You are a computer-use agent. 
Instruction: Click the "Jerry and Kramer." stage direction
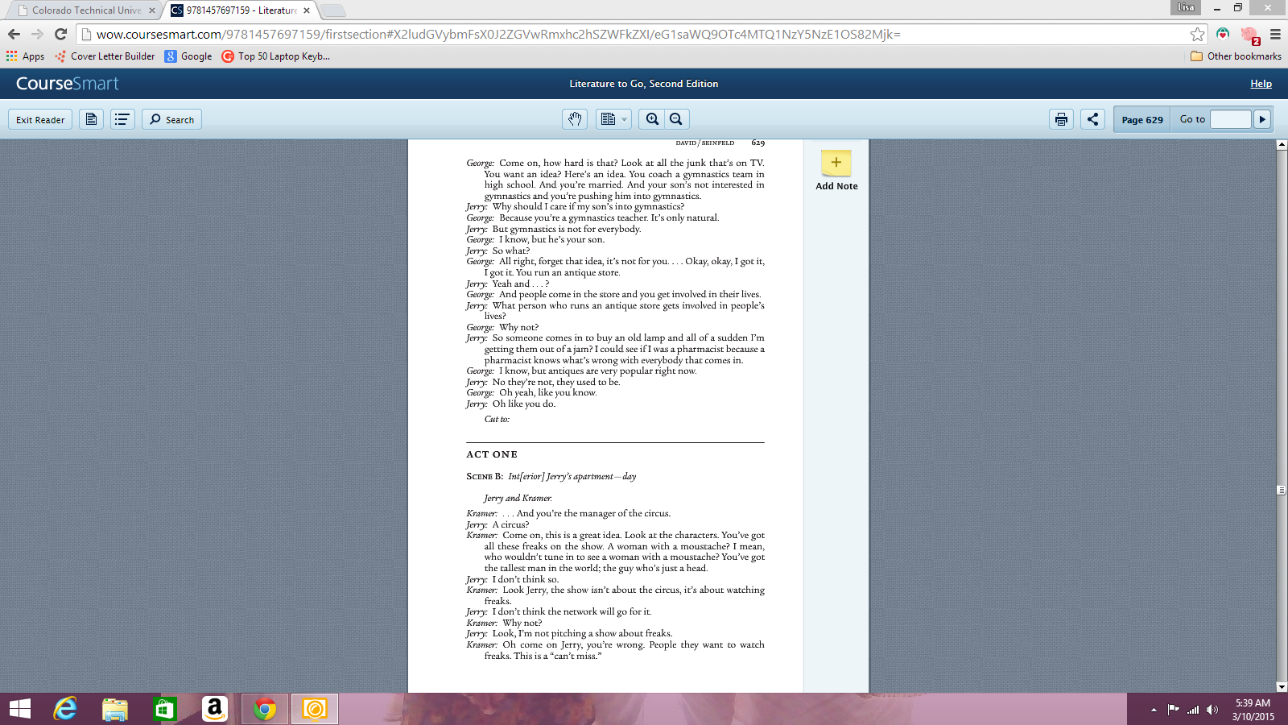tap(518, 498)
